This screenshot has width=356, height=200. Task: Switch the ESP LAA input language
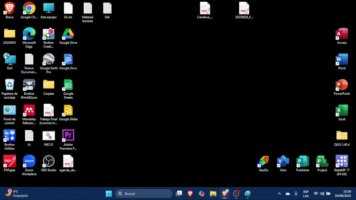[306, 194]
